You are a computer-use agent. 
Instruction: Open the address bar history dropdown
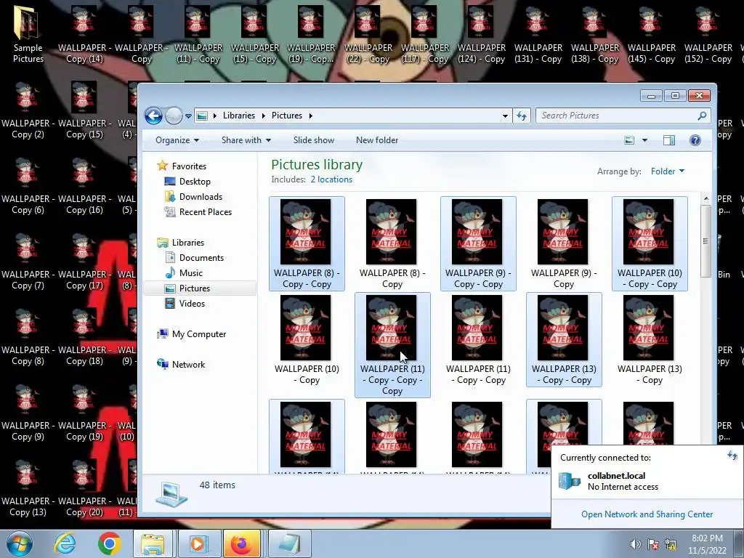[x=505, y=116]
